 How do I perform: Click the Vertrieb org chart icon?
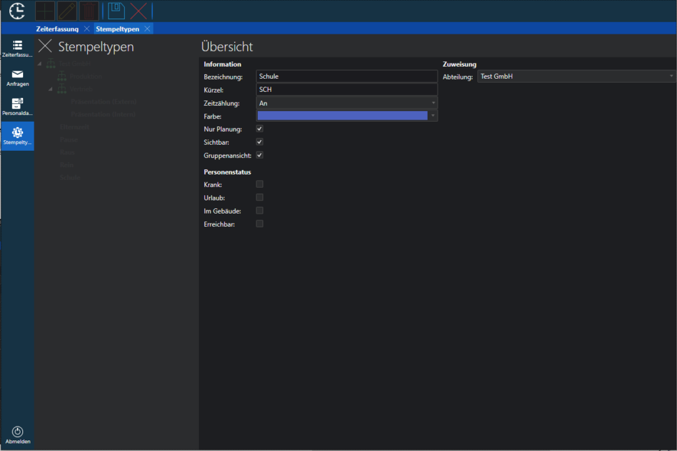(x=62, y=89)
